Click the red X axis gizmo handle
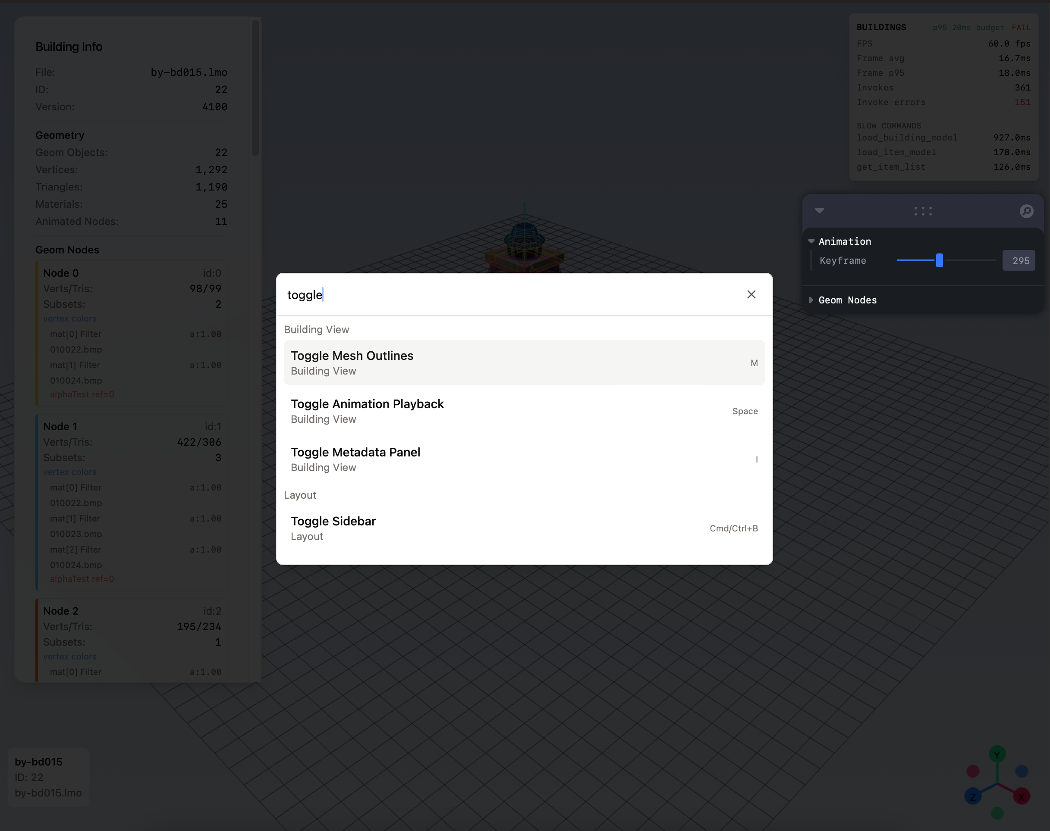This screenshot has width=1050, height=831. click(x=1021, y=797)
